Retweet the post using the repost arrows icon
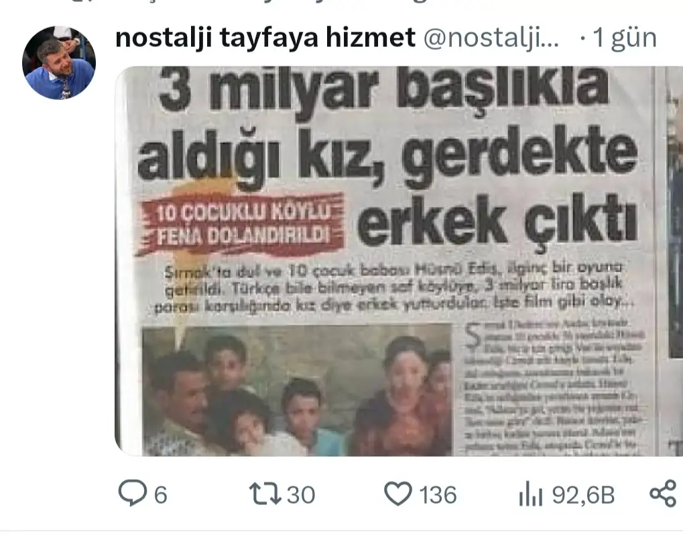This screenshot has height=556, width=683. coord(265,494)
